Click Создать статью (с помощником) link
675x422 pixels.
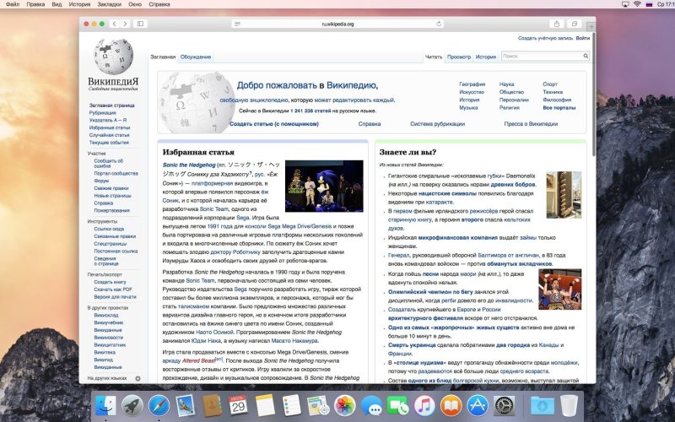pos(274,124)
